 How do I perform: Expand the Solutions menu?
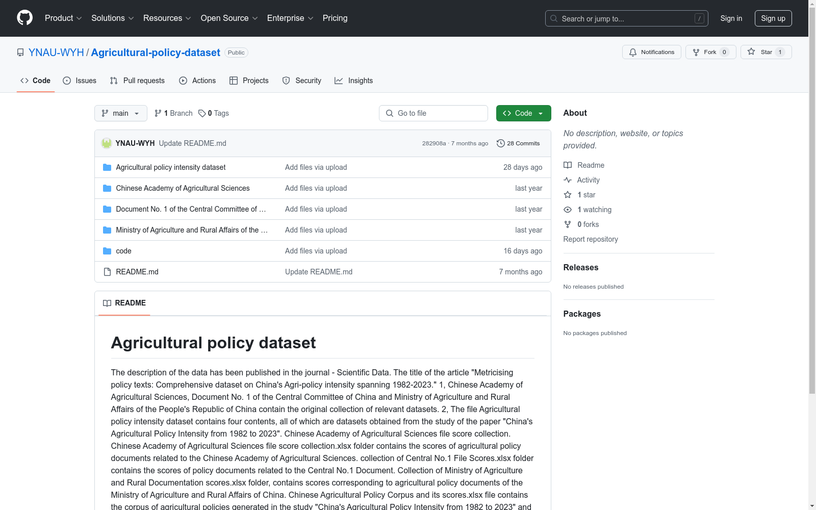point(113,18)
